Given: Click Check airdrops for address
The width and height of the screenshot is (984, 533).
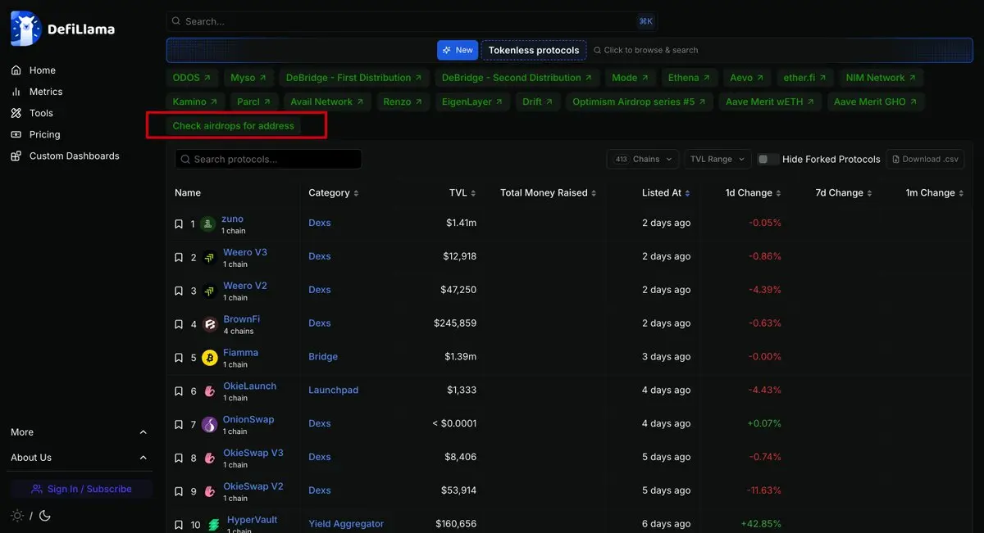Looking at the screenshot, I should 234,126.
